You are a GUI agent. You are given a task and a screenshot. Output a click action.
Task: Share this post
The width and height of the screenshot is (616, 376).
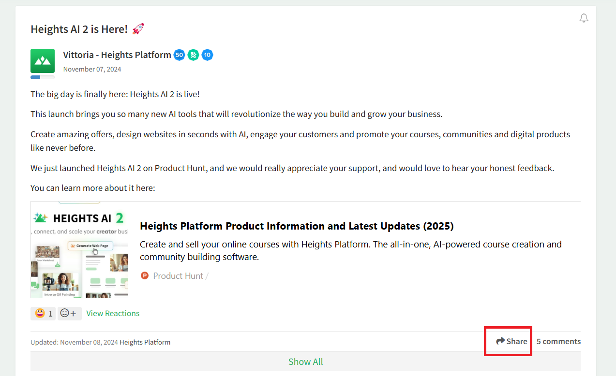click(x=511, y=341)
